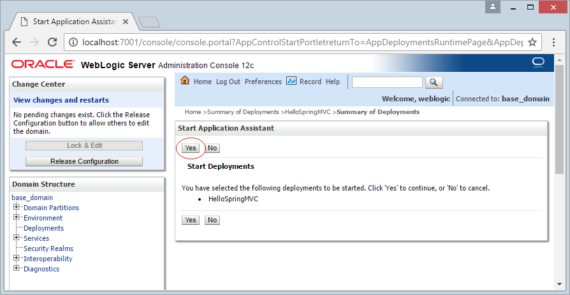Click the Record toolbar link
The image size is (570, 295).
[x=311, y=82]
